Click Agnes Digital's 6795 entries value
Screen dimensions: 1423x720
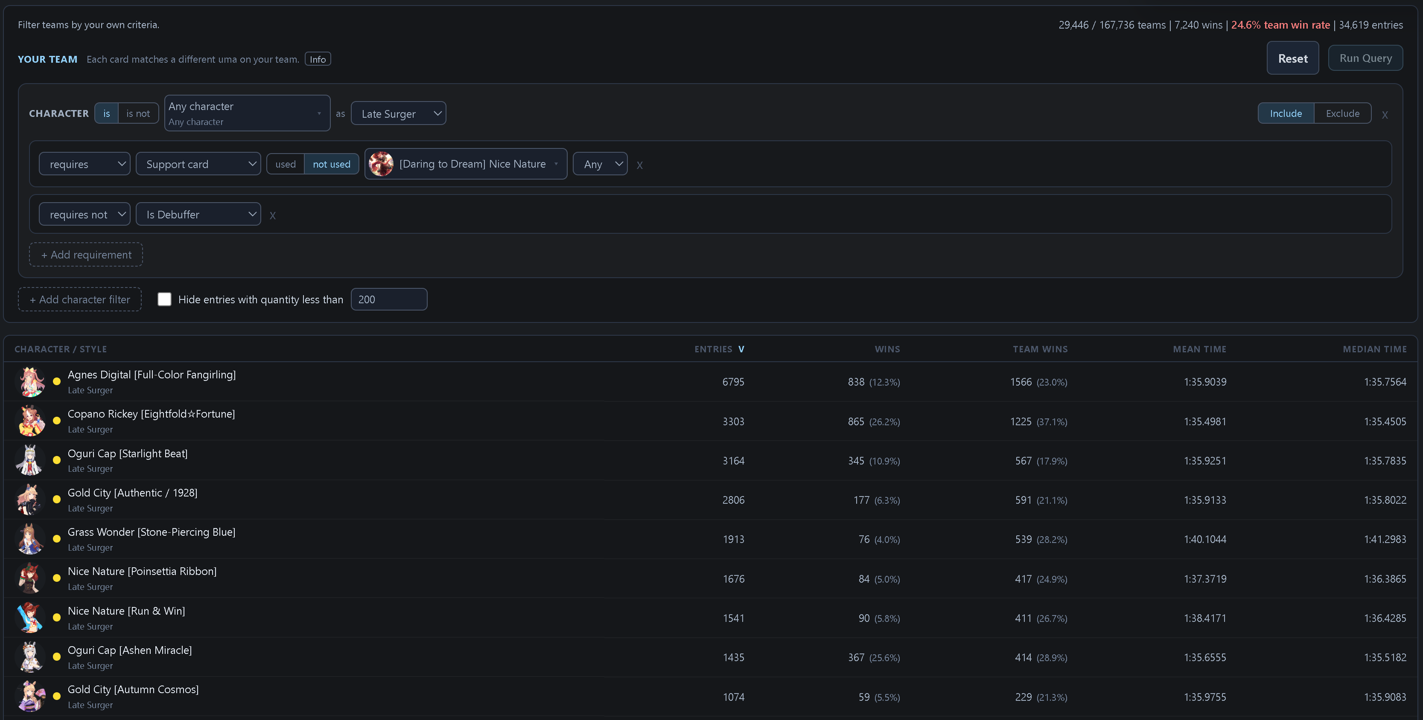pos(733,382)
